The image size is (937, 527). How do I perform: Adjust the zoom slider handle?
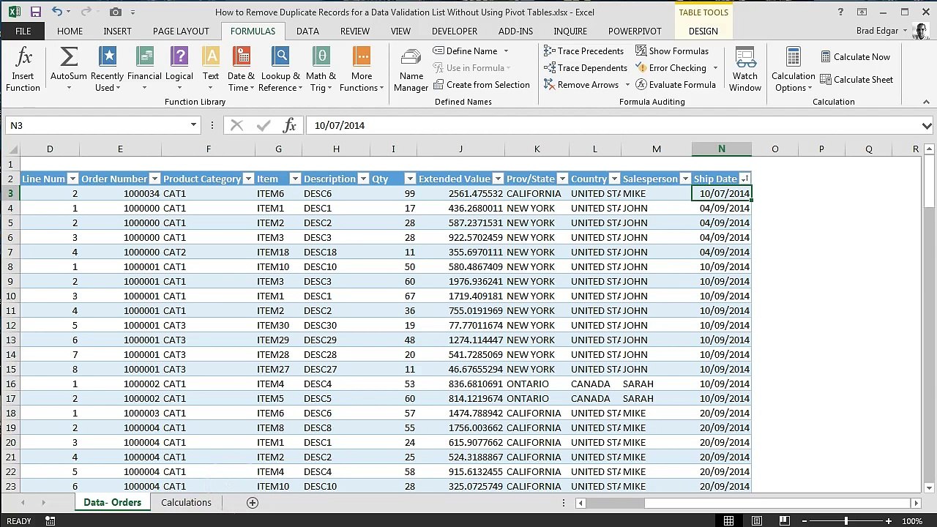(845, 521)
